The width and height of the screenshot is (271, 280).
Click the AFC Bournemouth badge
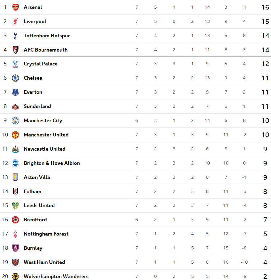[x=15, y=50]
